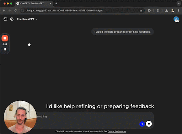Screen dimensions: 182x134
Task: Click the recording timer showing 0:11
Action: coord(5,44)
